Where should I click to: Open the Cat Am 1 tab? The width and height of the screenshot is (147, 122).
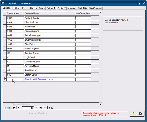(51, 8)
